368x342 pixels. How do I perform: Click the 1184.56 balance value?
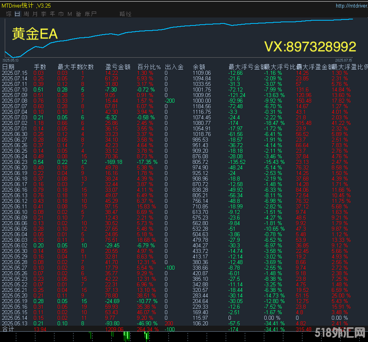tap(201, 107)
